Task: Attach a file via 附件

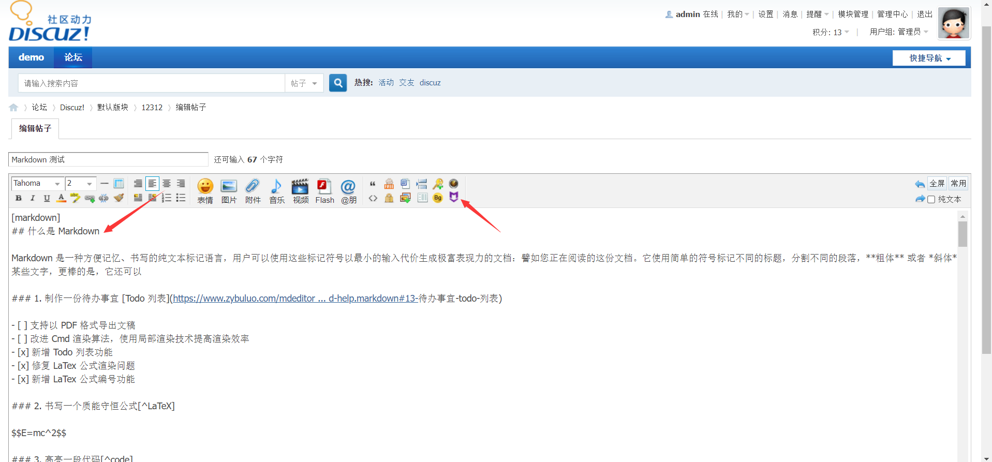Action: click(253, 191)
